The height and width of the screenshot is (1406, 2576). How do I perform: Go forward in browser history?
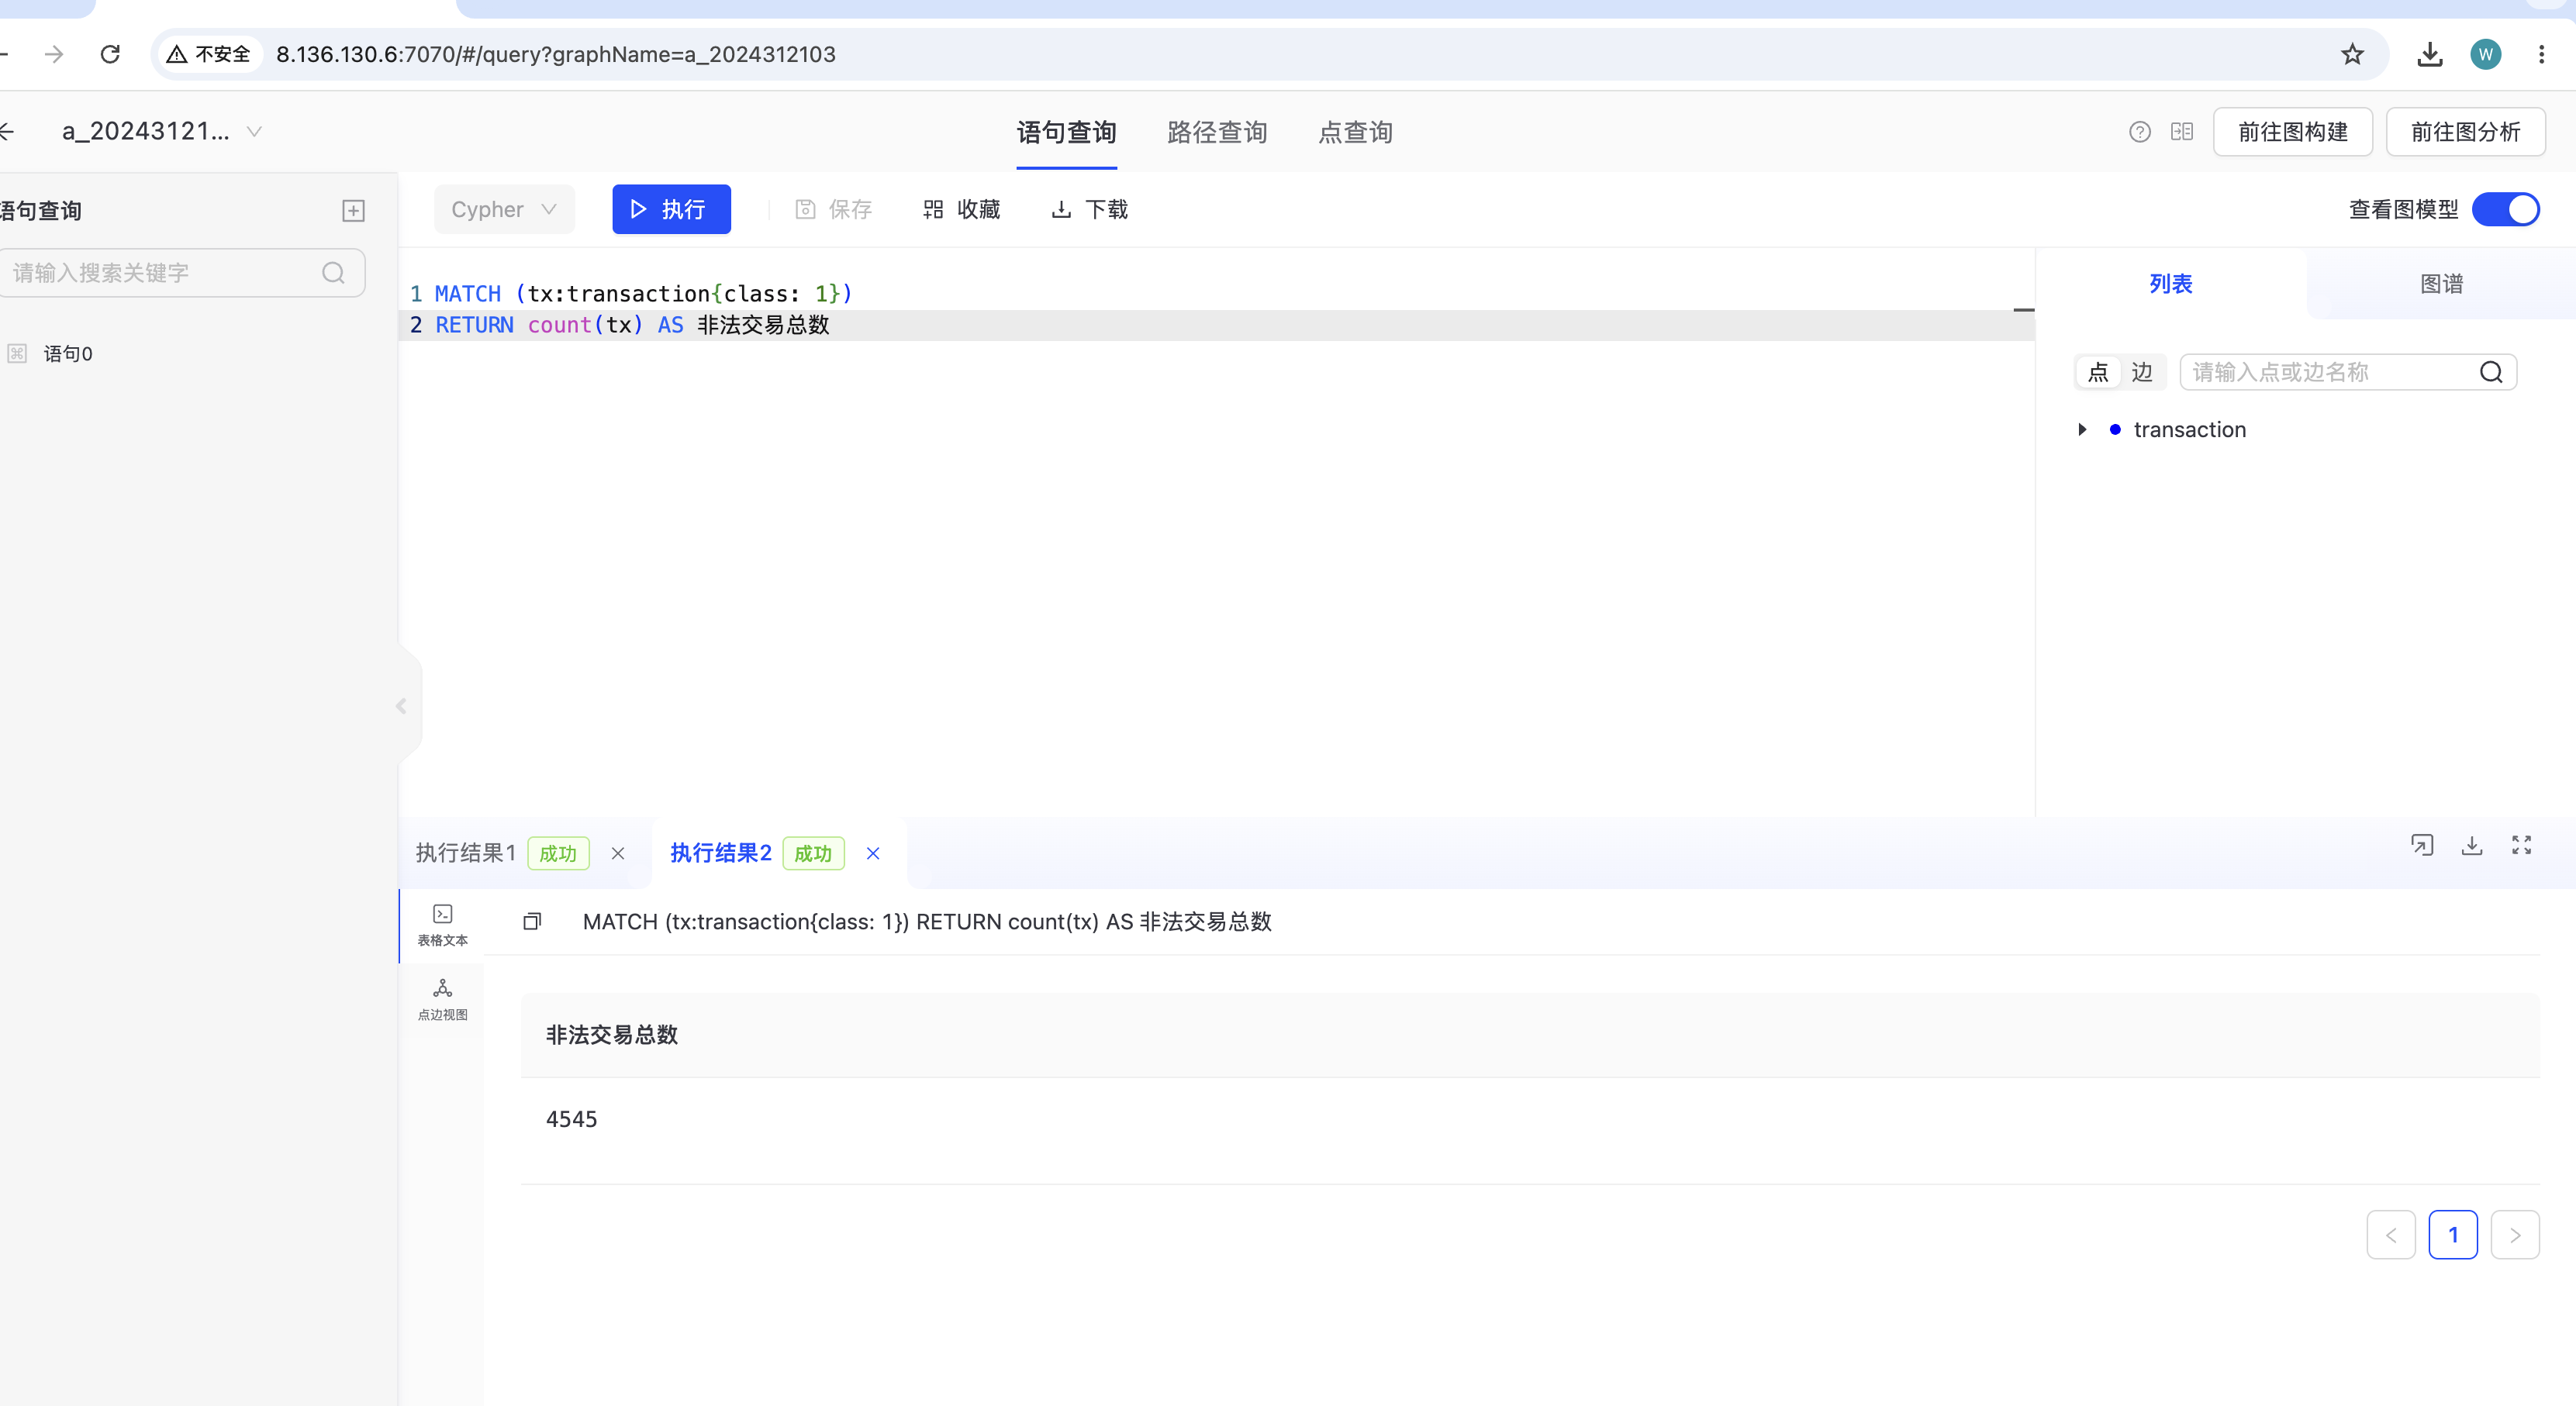[54, 54]
